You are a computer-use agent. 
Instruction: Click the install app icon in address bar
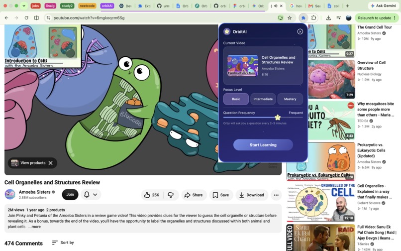tap(281, 18)
